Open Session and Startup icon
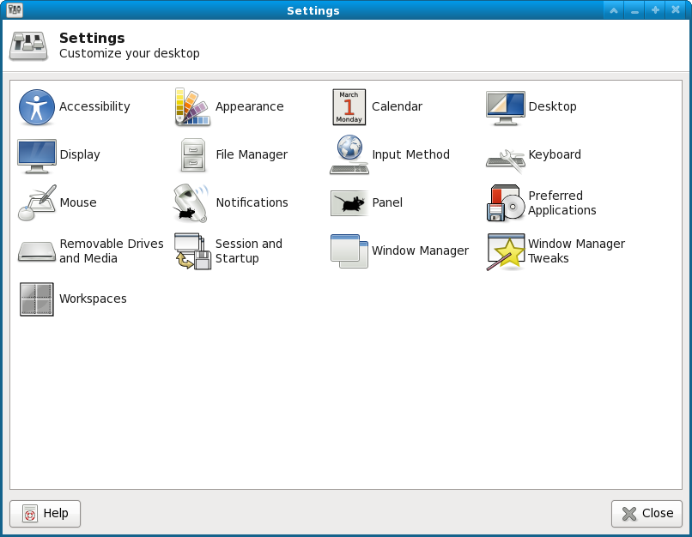692x537 pixels. tap(192, 250)
